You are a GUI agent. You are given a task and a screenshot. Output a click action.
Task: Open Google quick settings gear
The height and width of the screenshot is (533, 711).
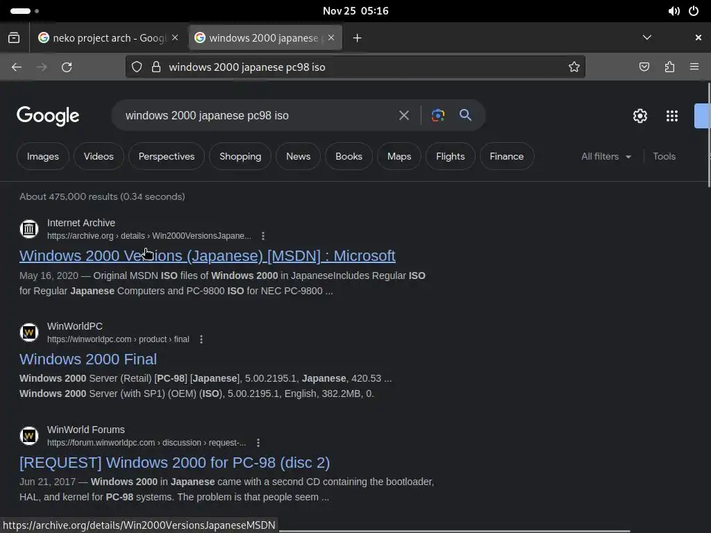pyautogui.click(x=639, y=116)
